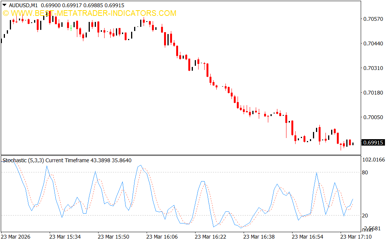This screenshot has height=242, width=388.
Task: Click the divider between chart and Stochastic window
Action: coord(180,155)
